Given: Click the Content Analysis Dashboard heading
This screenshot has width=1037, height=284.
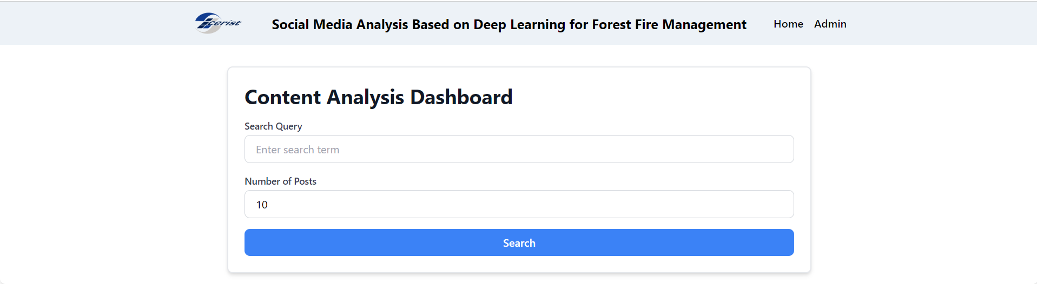Looking at the screenshot, I should coord(378,97).
